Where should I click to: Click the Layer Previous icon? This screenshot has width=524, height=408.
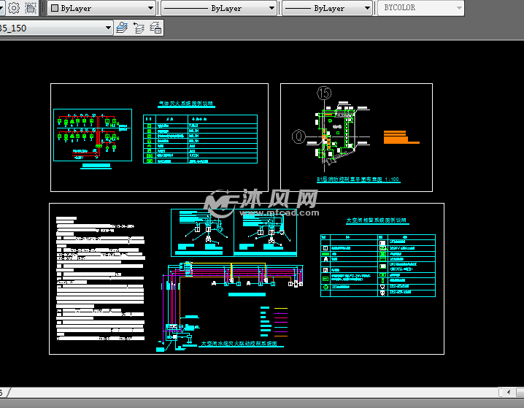[139, 28]
